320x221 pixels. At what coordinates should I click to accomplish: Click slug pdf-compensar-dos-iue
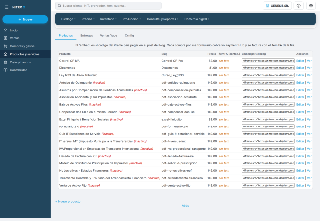(178, 112)
